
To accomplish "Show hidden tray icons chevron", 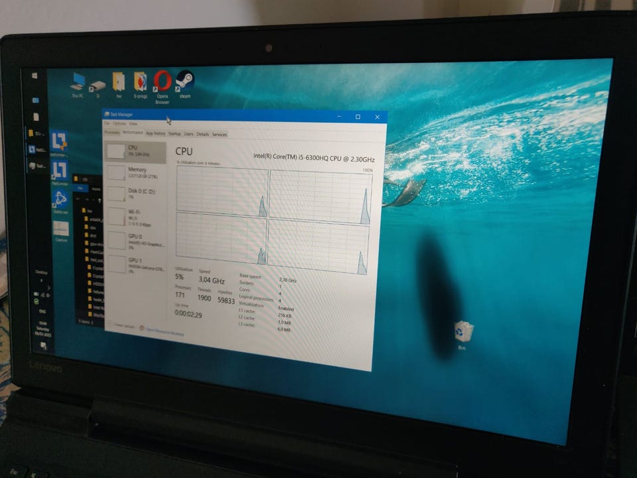I will (48, 287).
